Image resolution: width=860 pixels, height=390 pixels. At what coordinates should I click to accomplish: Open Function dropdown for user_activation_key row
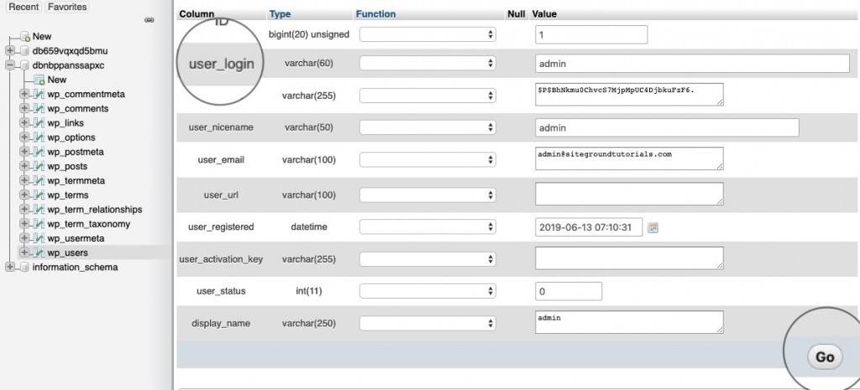tap(427, 259)
